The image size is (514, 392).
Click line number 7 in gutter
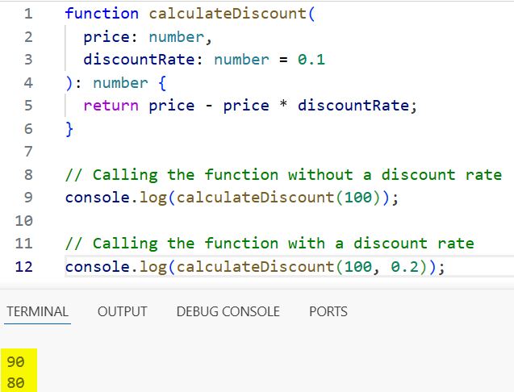pyautogui.click(x=28, y=152)
